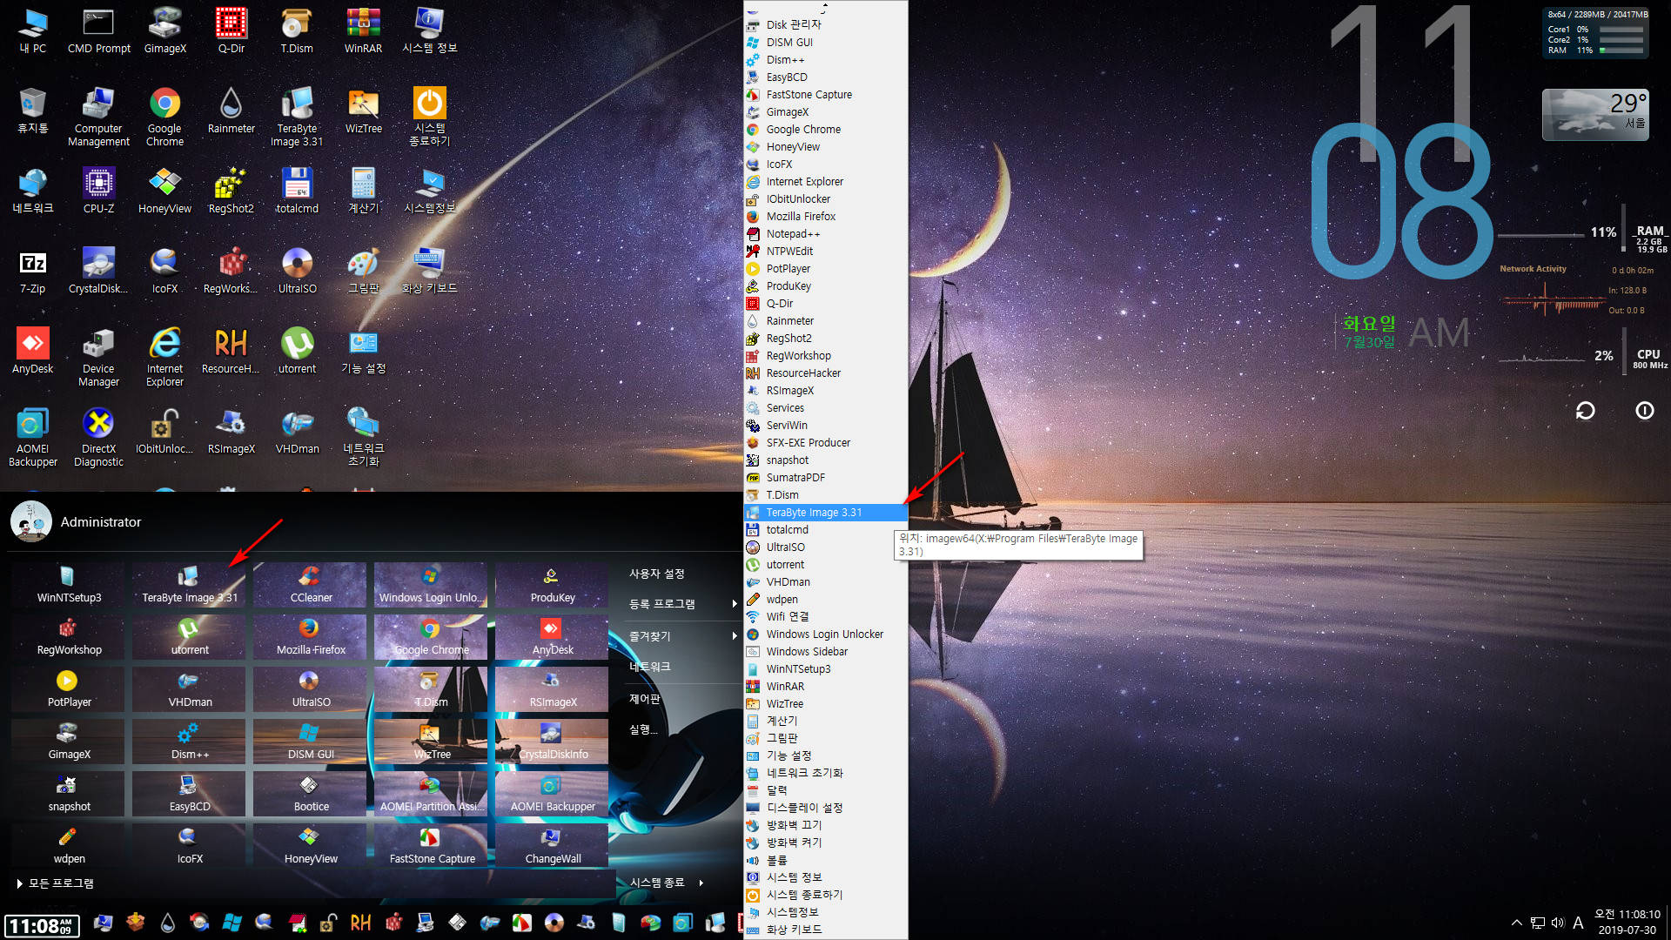Image resolution: width=1671 pixels, height=940 pixels.
Task: Select AOMEI Backupper desktop icon
Action: point(32,438)
